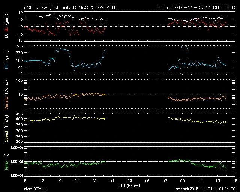Screen dimensions: 240x192
Task: Click hour label '13' on time axis
Action: coord(217,181)
